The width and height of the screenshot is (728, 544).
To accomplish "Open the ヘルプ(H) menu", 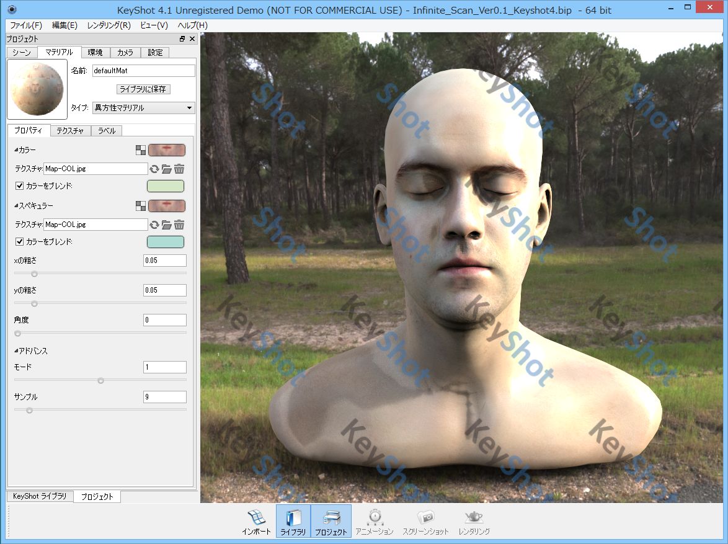I will pos(192,25).
